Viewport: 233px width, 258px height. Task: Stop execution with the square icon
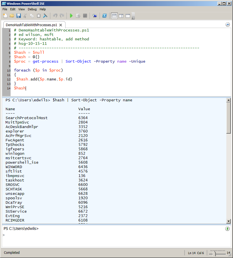[85, 16]
